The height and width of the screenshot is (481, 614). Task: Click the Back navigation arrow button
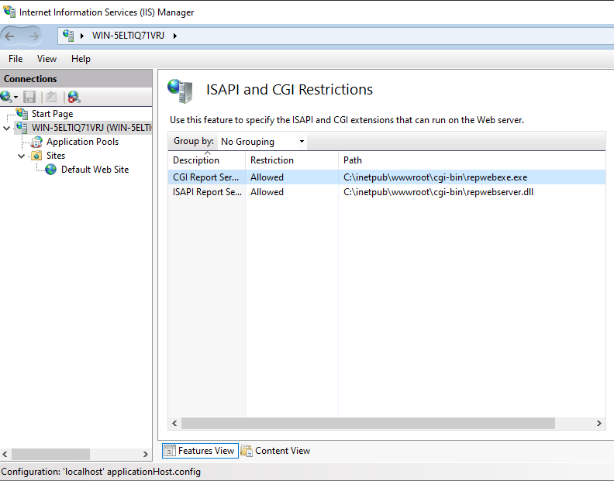11,36
